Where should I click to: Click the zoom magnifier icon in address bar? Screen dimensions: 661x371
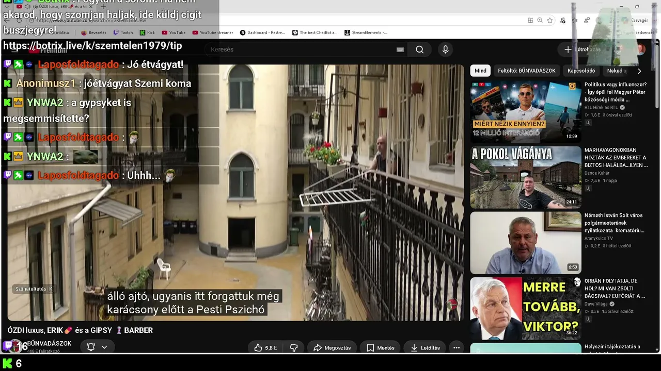(x=540, y=20)
